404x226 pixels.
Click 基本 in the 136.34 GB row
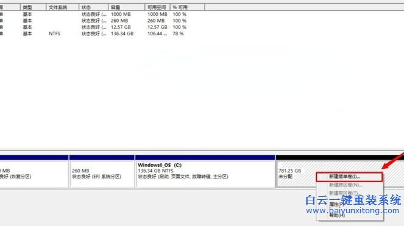[27, 34]
